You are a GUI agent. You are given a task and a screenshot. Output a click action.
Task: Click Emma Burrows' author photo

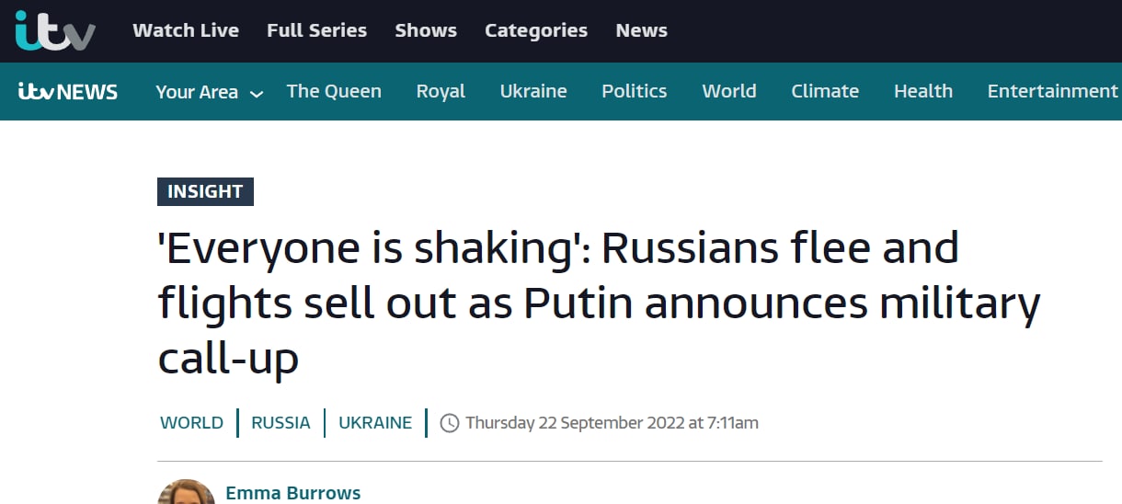[x=186, y=494]
